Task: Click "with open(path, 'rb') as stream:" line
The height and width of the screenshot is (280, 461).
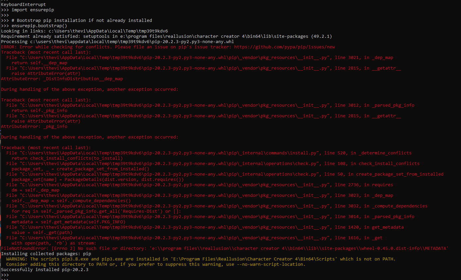Action: coord(54,243)
